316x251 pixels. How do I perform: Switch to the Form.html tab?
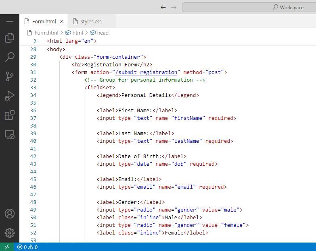[x=44, y=21]
